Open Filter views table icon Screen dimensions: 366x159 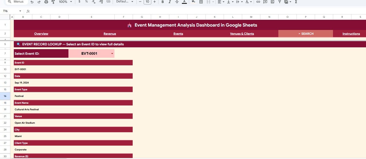pos(287,2)
